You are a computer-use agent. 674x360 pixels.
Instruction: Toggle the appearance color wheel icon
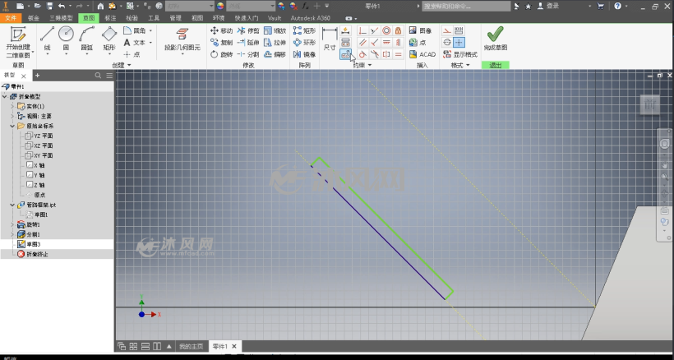[x=220, y=6]
